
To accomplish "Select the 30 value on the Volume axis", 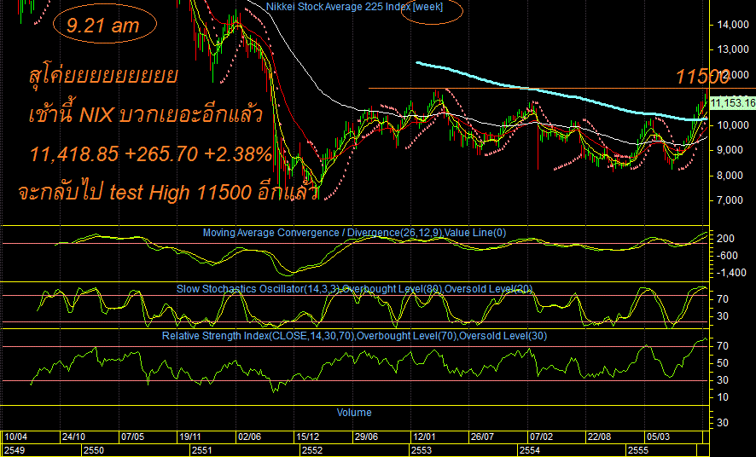I will [x=722, y=423].
